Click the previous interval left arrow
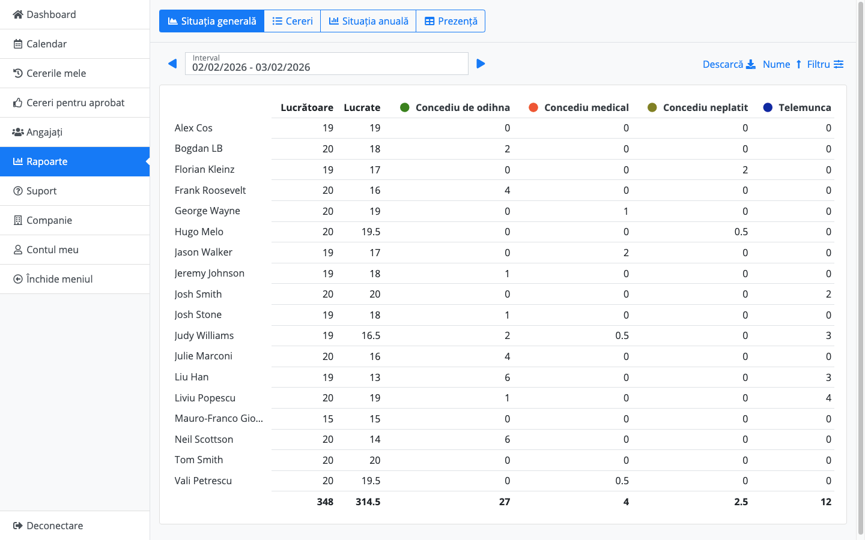Viewport: 865px width, 540px height. coord(172,64)
